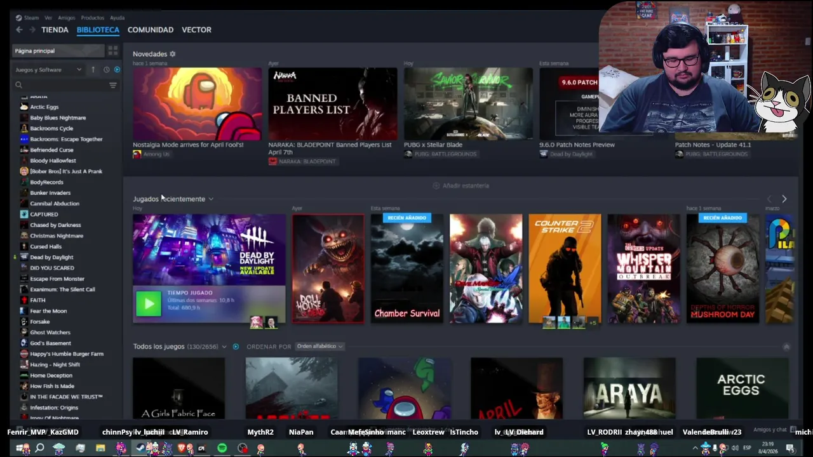
Task: Open the Juegos y Software filter dropdown
Action: tap(48, 69)
